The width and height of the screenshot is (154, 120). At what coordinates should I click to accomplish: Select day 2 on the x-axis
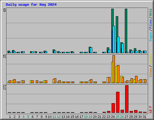coord(14,117)
